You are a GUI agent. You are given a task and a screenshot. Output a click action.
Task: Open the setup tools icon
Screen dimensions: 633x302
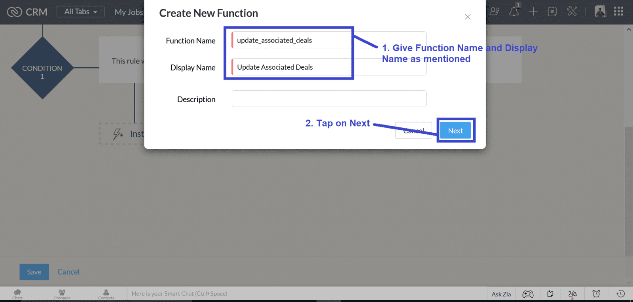572,11
